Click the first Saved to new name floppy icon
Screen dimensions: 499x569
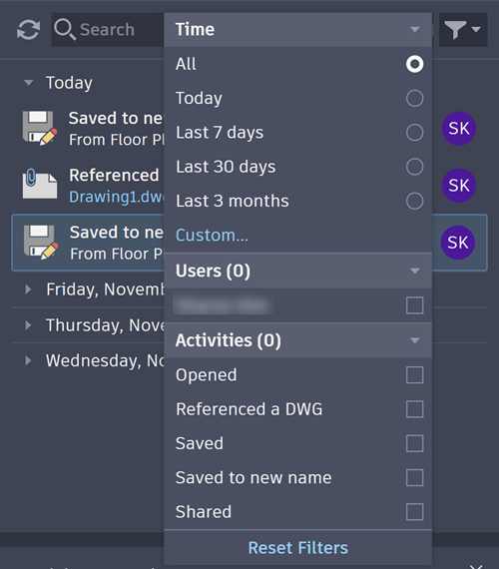40,128
